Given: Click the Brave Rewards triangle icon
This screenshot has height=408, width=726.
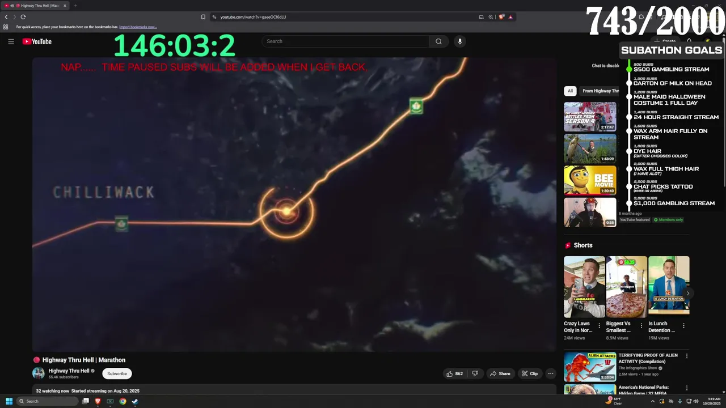Looking at the screenshot, I should 510,17.
